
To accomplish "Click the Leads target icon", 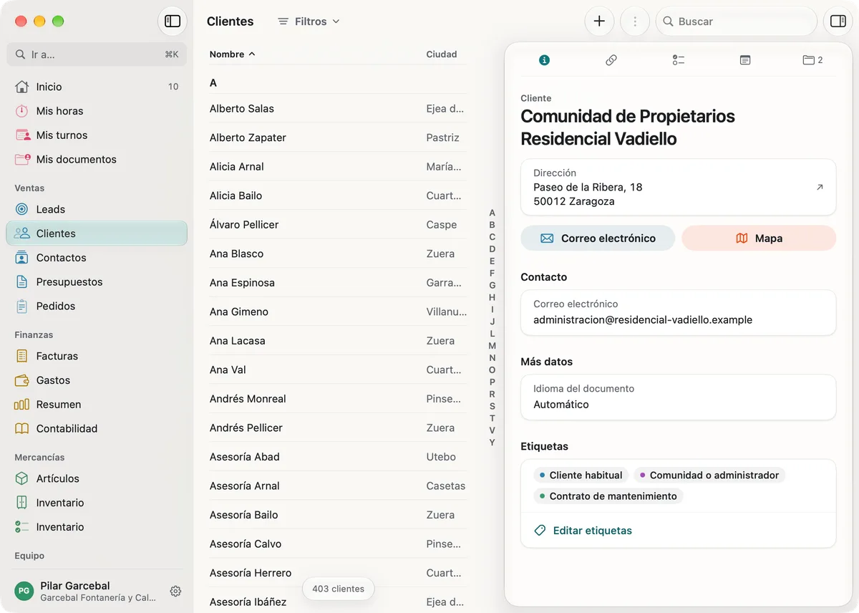I will click(x=22, y=209).
